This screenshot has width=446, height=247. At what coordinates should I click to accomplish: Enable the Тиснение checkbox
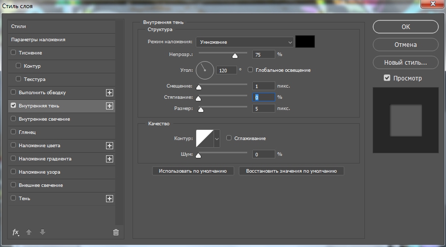click(13, 52)
